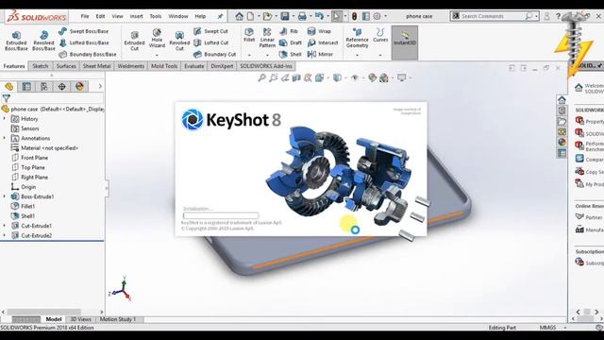The image size is (604, 340).
Task: Expand the History tree node
Action: 4,119
